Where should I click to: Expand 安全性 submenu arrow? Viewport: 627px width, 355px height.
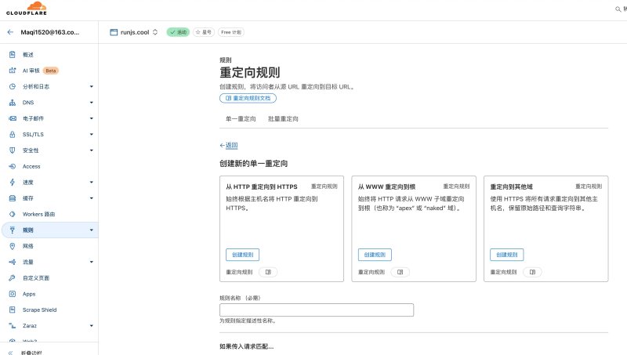tap(92, 150)
